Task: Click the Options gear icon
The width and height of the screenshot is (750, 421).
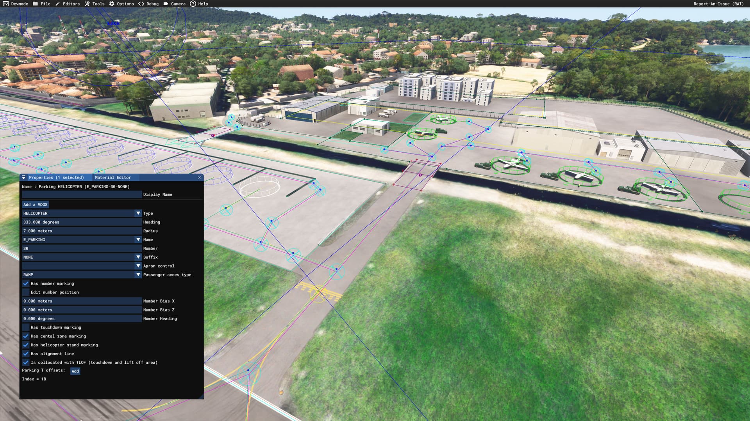Action: click(x=112, y=4)
